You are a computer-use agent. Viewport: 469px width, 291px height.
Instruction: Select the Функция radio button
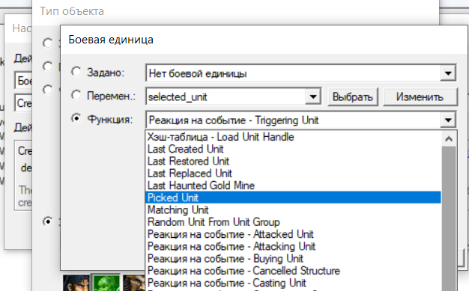pos(76,119)
